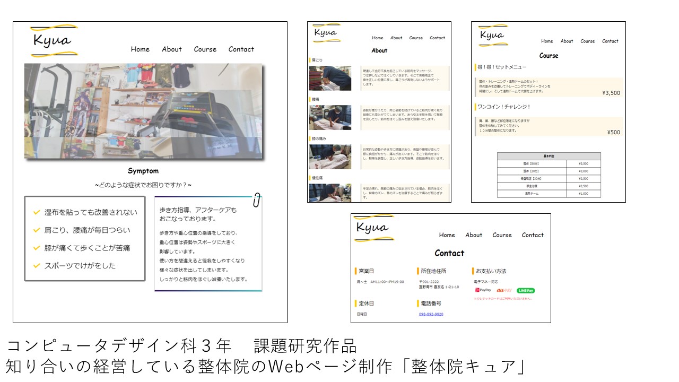Image resolution: width=679 pixels, height=382 pixels.
Task: Click the text 歩き方指導、アフターケアも
Action: [x=198, y=210]
